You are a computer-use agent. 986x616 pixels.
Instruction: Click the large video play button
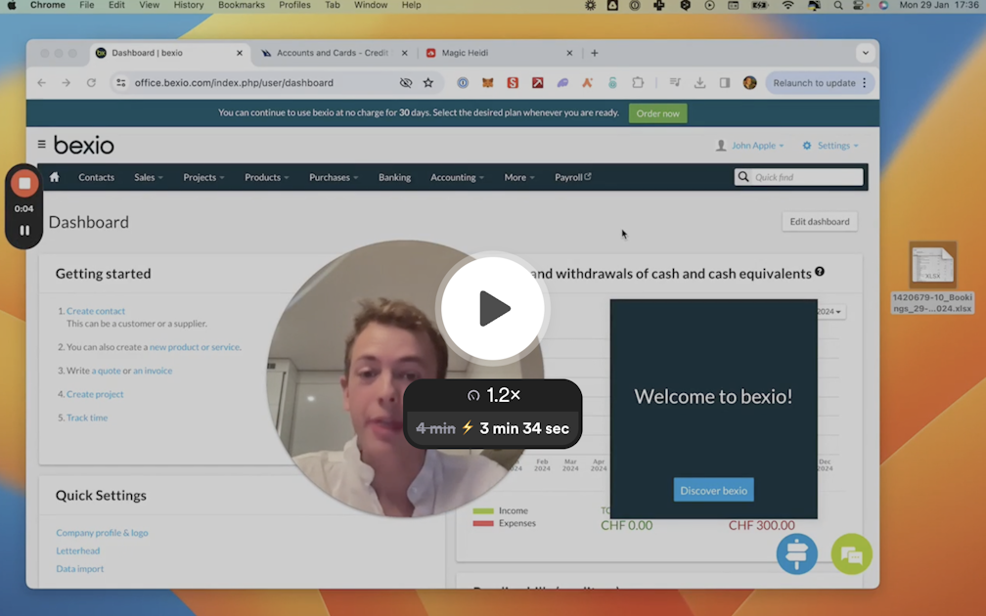coord(493,309)
